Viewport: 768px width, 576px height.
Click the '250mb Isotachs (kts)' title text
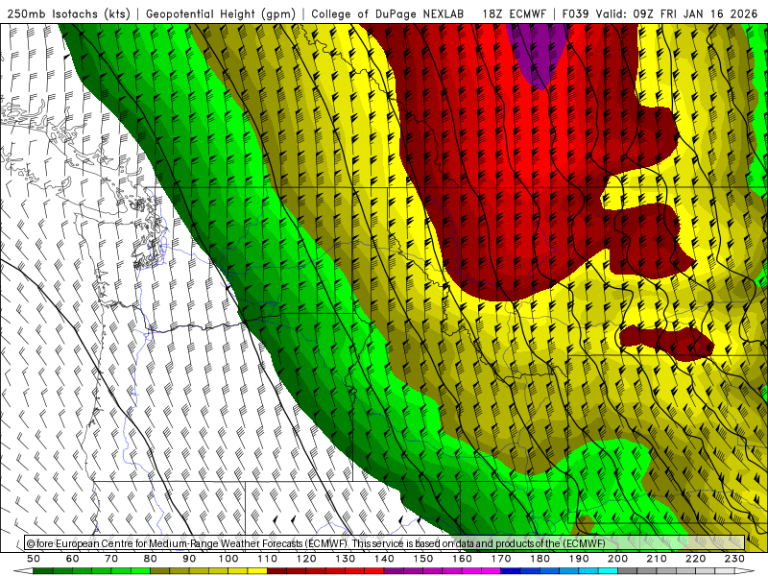68,13
